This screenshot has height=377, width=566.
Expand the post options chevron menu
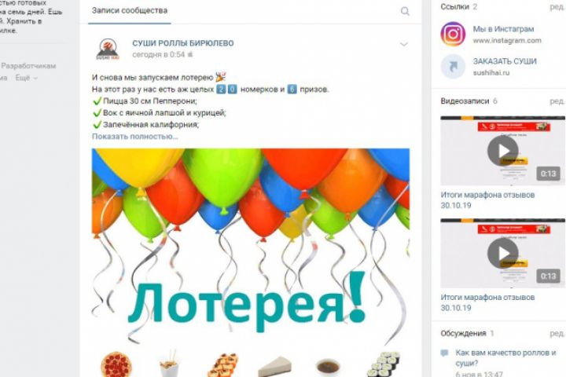coord(404,44)
